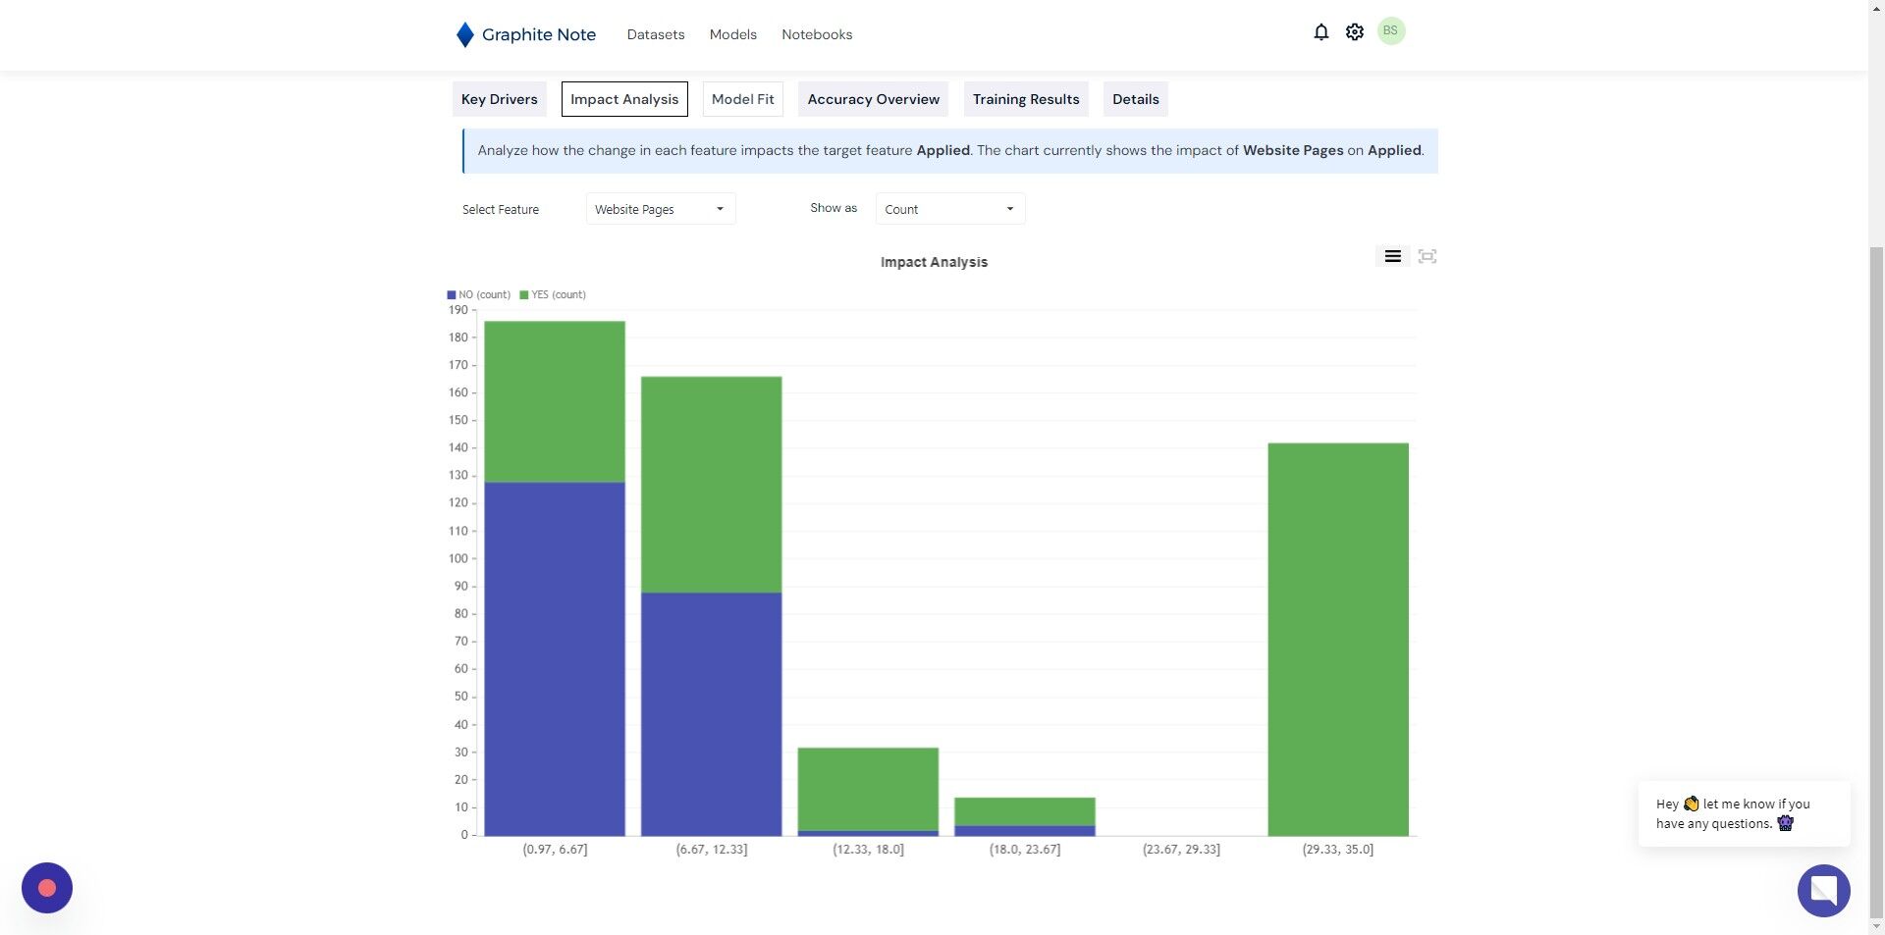This screenshot has width=1885, height=935.
Task: Open the Accuracy Overview tab
Action: pos(874,99)
